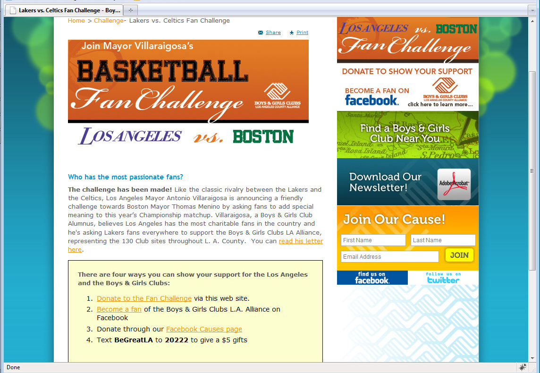Click the Print download-arrow icon

click(x=292, y=33)
